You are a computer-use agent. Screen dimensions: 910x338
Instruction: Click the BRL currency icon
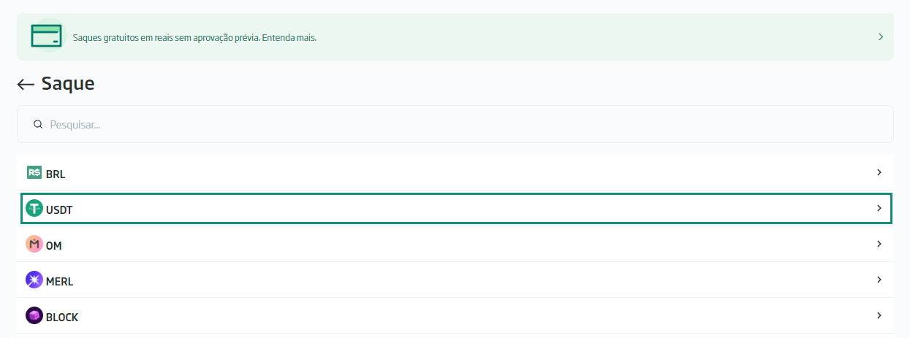coord(34,173)
